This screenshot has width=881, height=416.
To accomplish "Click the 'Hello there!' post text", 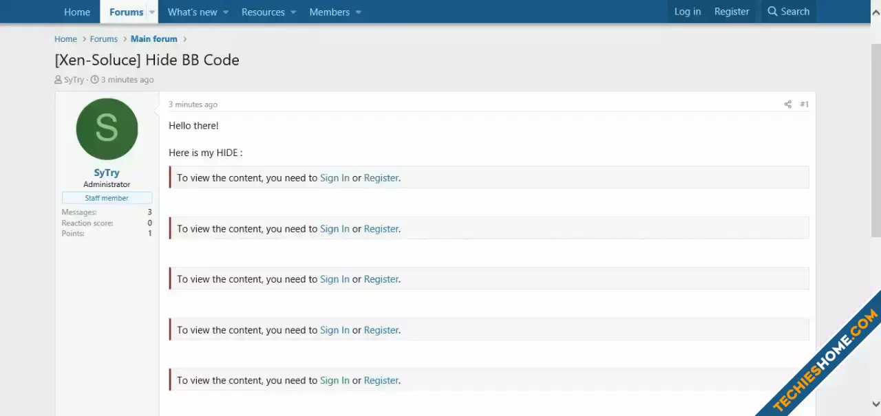I will (x=193, y=126).
